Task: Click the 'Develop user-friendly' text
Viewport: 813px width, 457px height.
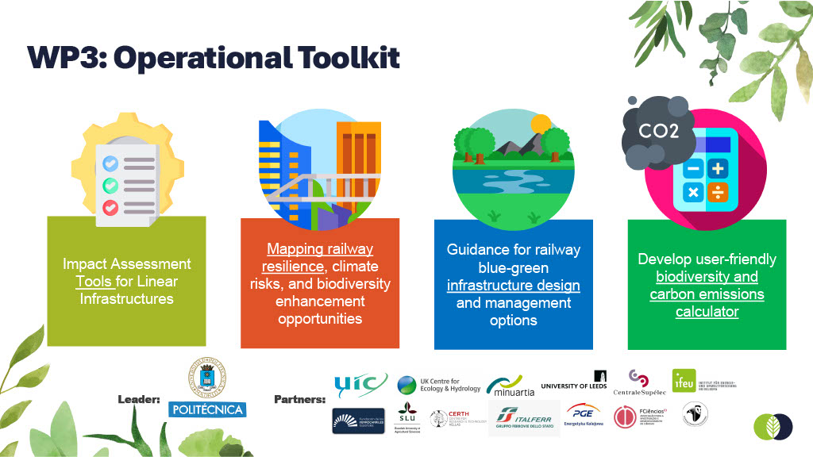Action: (707, 259)
